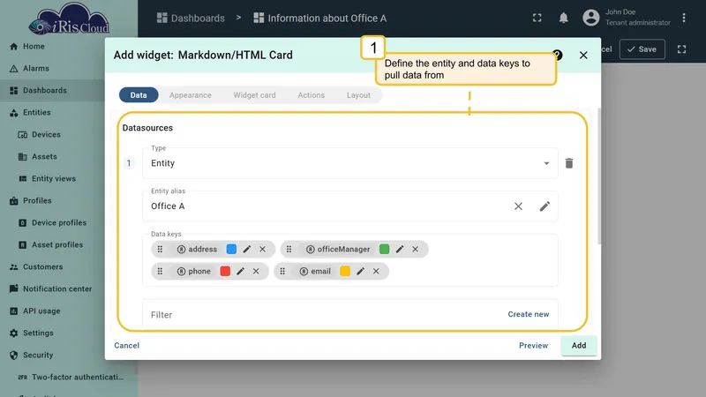This screenshot has width=706, height=397.
Task: Click the iRisCloud logo
Action: pyautogui.click(x=69, y=19)
